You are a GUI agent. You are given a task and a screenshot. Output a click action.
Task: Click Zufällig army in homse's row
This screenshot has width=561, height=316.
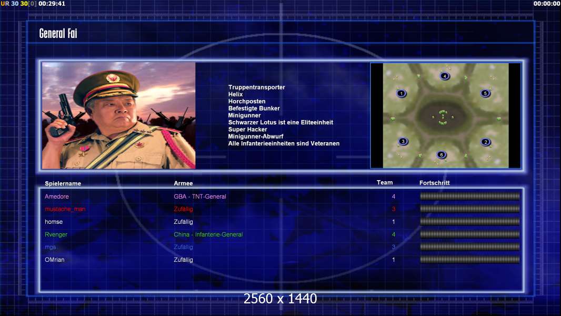(183, 222)
